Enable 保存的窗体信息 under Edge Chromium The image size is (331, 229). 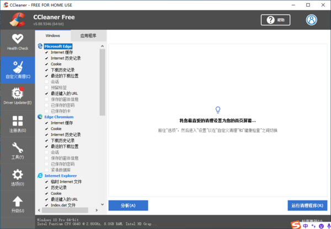pyautogui.click(x=47, y=158)
